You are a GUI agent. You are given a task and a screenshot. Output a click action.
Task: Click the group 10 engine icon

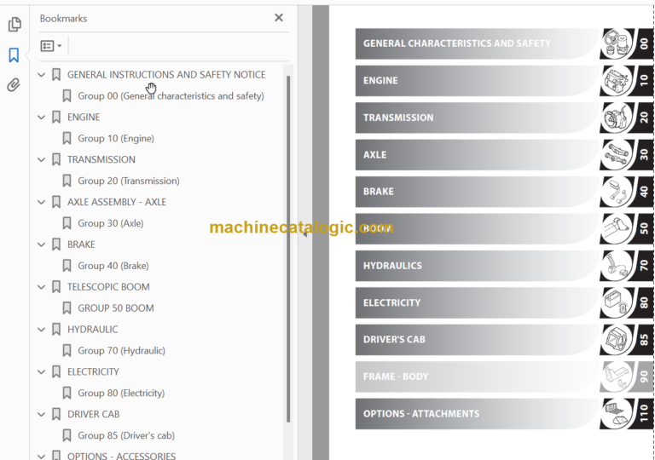617,81
